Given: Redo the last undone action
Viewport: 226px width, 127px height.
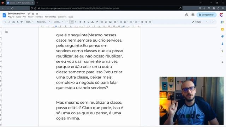Looking at the screenshot, I should click(x=10, y=22).
